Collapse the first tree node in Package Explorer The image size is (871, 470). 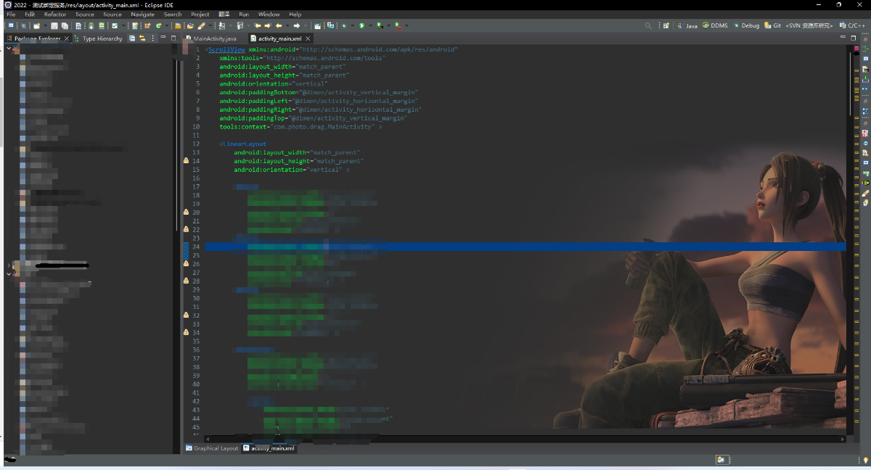click(x=8, y=48)
